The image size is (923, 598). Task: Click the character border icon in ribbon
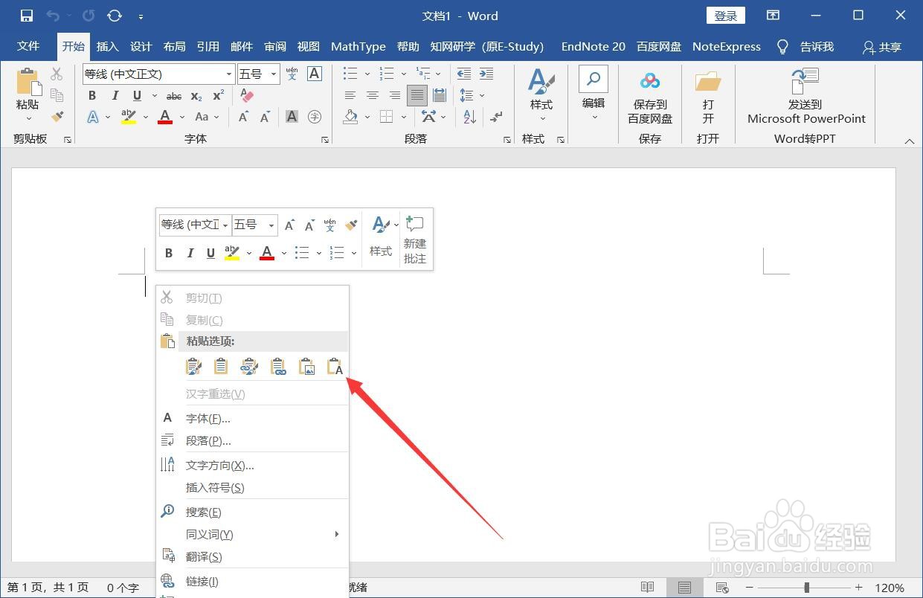pyautogui.click(x=315, y=74)
